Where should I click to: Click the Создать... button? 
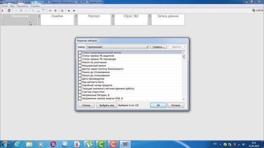point(158,47)
